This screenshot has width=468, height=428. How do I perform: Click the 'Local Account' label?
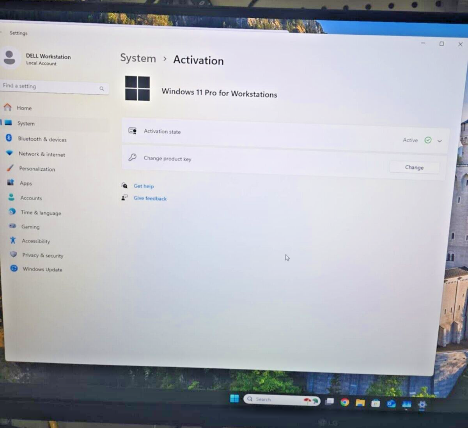pyautogui.click(x=41, y=63)
